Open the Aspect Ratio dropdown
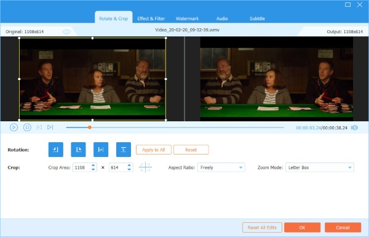Viewport: 369px width, 237px height. [221, 167]
